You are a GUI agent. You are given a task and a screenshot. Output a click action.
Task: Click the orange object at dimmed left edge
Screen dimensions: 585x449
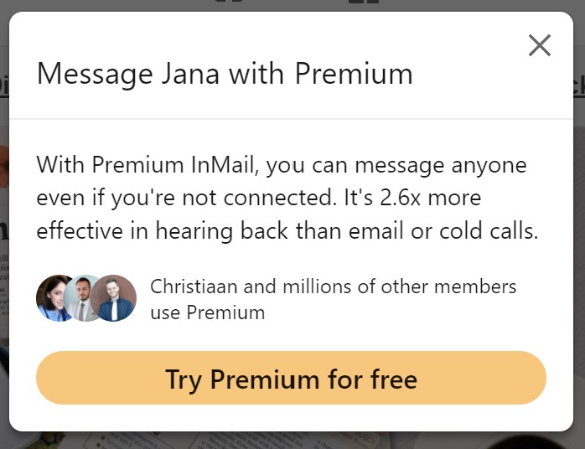point(4,167)
